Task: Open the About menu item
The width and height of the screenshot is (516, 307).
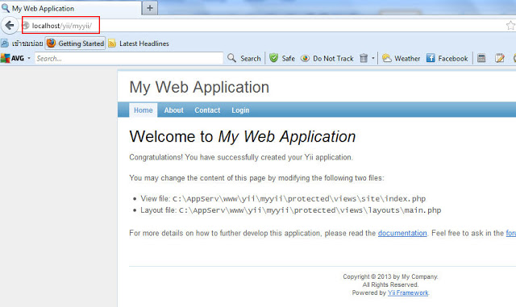Action: click(x=174, y=110)
